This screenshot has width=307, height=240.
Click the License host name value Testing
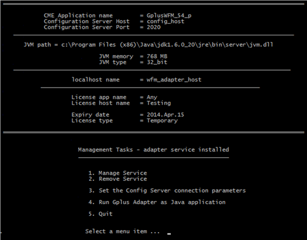(159, 103)
